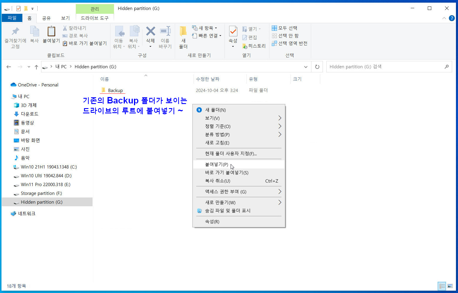458x293 pixels.
Task: Click 경로 복사 in clipboard group
Action: (75, 36)
